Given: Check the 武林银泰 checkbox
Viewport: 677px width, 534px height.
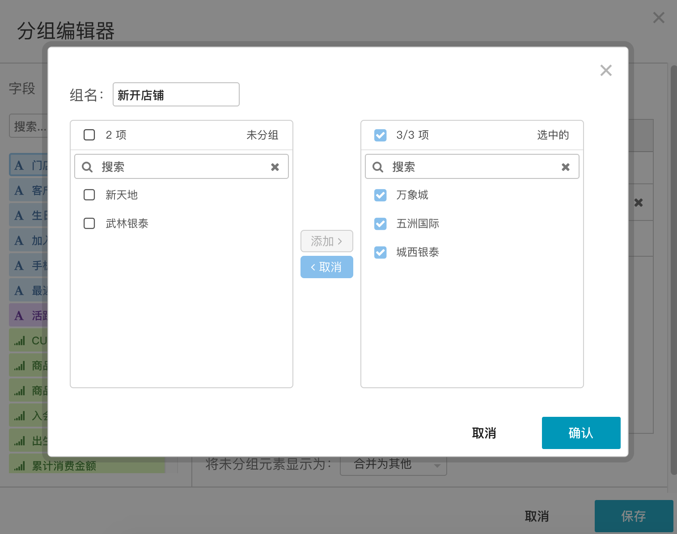Looking at the screenshot, I should 89,223.
